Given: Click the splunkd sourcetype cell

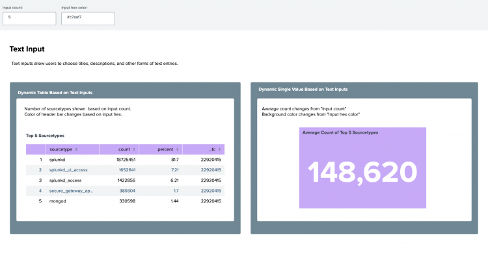Looking at the screenshot, I should 57,160.
